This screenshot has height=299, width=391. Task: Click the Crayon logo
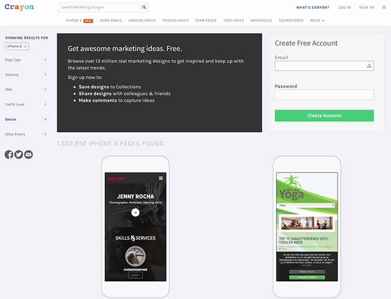click(19, 7)
